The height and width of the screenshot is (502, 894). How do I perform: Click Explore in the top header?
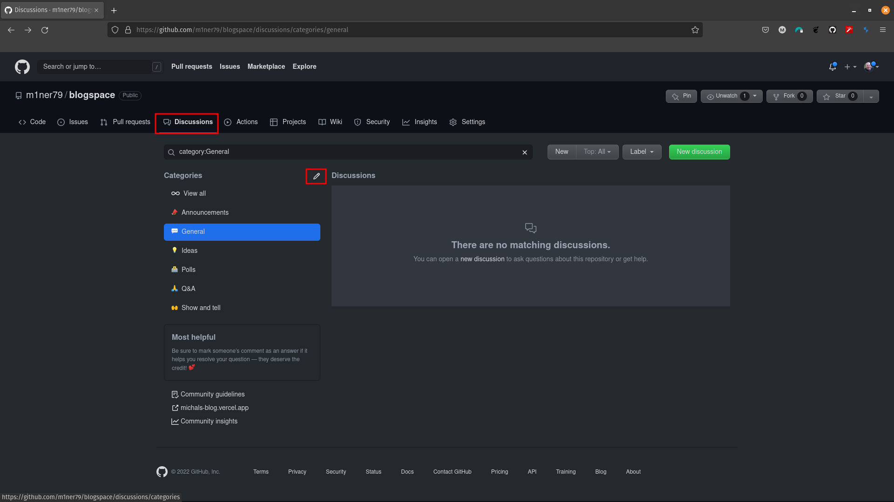click(x=305, y=67)
